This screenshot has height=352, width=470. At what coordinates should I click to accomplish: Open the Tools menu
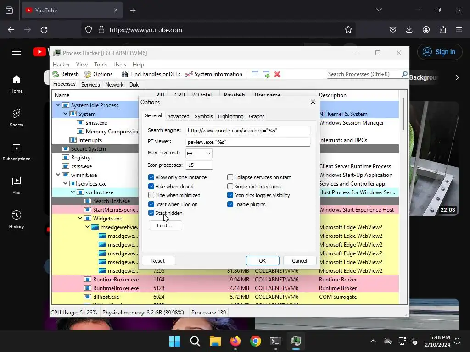[101, 64]
